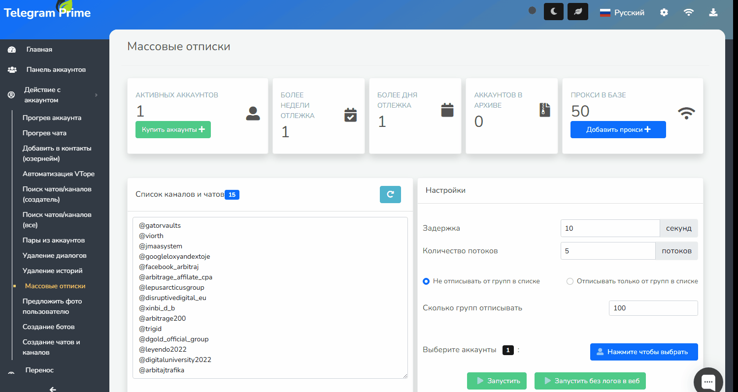Click the users icon beside Панель аккаунтов
The height and width of the screenshot is (392, 738).
pos(12,70)
